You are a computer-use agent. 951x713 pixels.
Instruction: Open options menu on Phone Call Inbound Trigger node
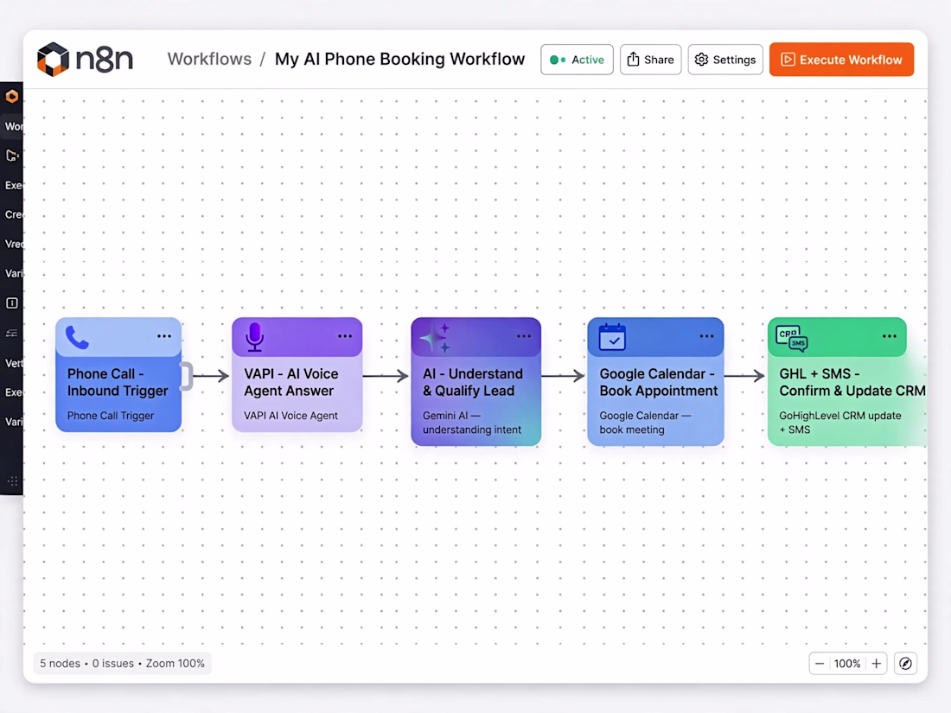click(164, 336)
